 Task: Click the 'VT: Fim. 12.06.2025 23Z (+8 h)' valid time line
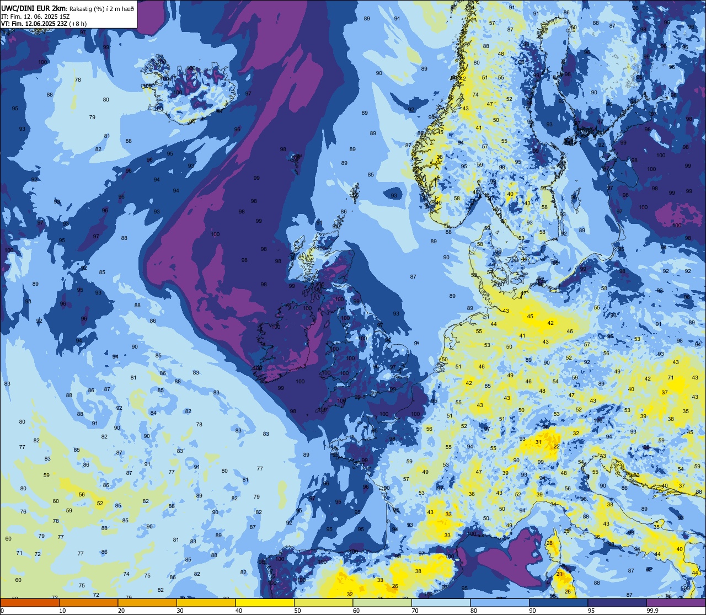coord(44,24)
